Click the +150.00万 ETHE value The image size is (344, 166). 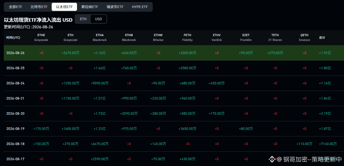(x=41, y=144)
